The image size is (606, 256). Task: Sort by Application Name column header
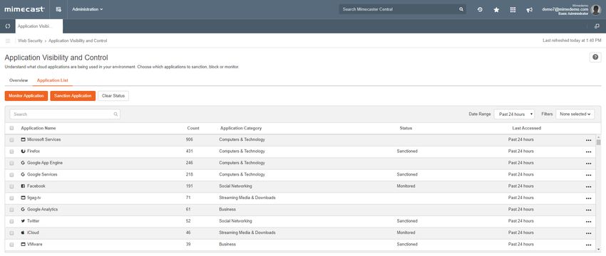pyautogui.click(x=38, y=128)
